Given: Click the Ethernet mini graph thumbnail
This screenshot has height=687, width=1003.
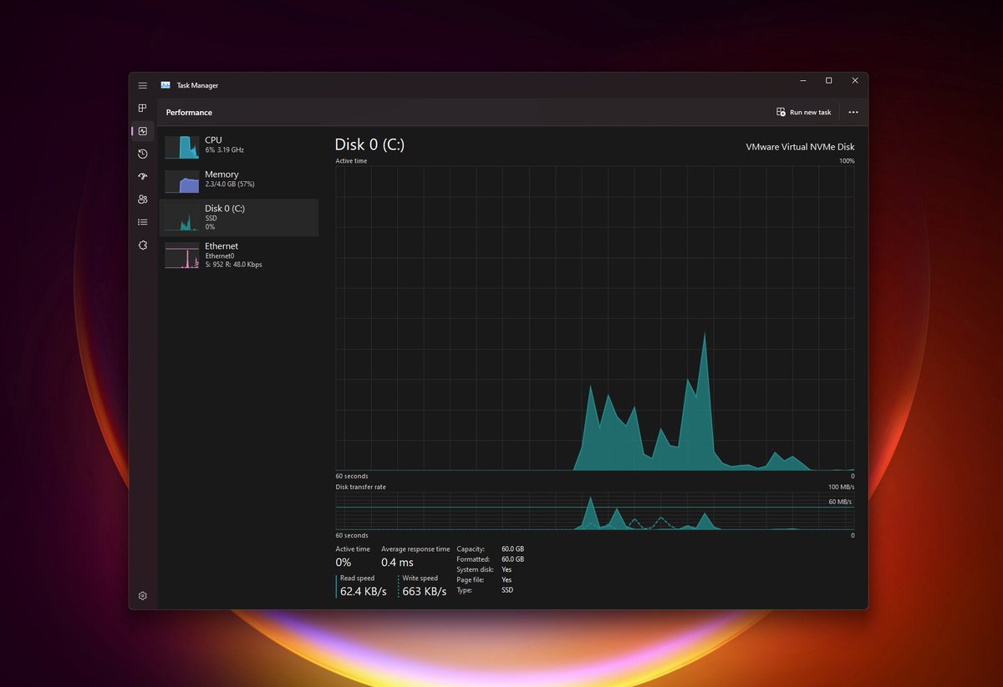Looking at the screenshot, I should pos(182,255).
